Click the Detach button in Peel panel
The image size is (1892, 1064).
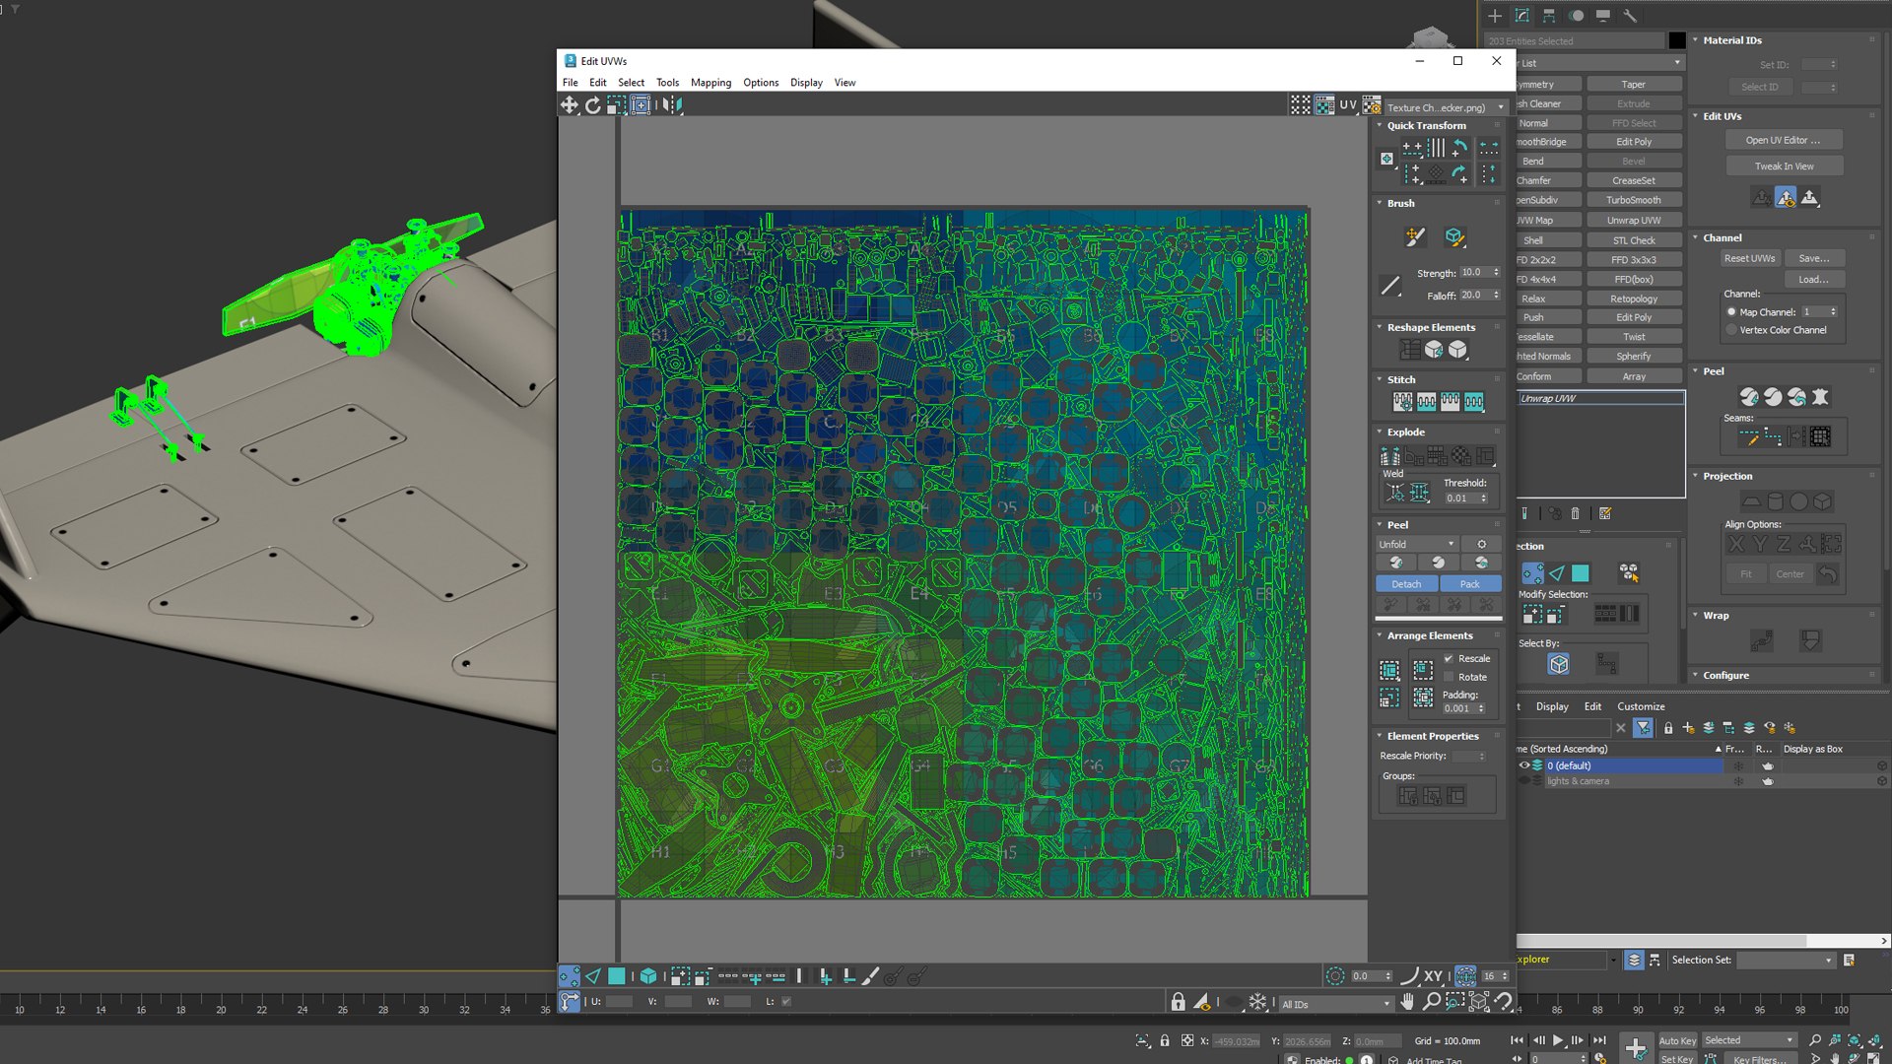click(x=1406, y=584)
